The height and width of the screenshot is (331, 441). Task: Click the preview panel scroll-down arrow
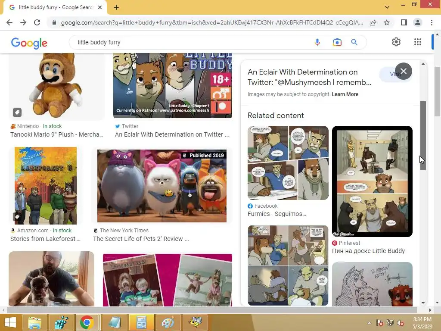(423, 303)
